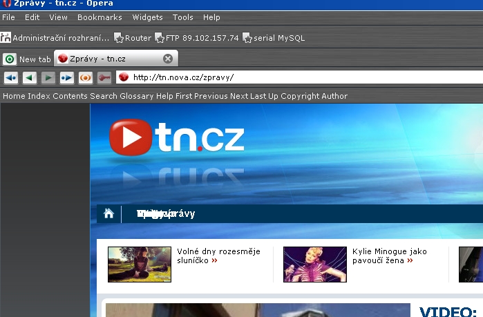Open the Wand key password icon
This screenshot has width=483, height=317.
104,77
